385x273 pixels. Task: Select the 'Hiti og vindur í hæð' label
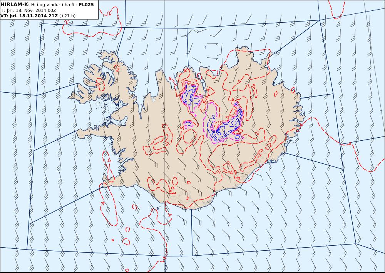pyautogui.click(x=52, y=5)
